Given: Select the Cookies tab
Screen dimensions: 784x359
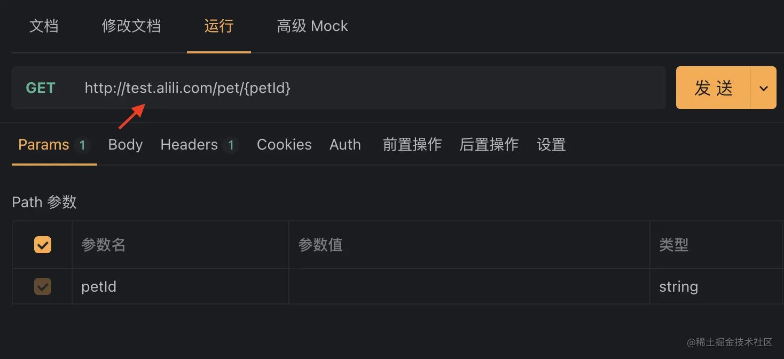Looking at the screenshot, I should click(x=284, y=144).
